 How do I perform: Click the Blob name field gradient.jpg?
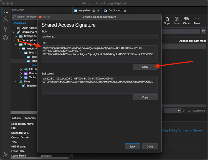coord(100,37)
